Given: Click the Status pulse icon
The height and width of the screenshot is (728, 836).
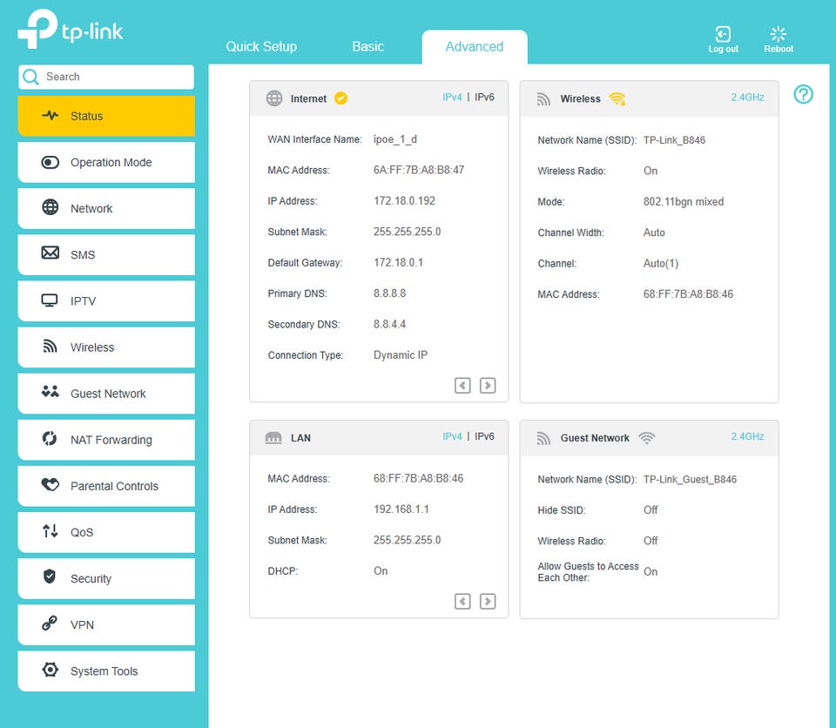Looking at the screenshot, I should [x=51, y=115].
